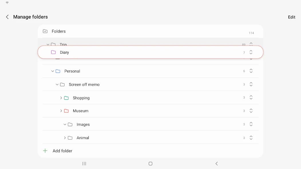Viewport: 301px width, 169px height.
Task: Click the green plus icon beside Add folder
Action: (45, 151)
